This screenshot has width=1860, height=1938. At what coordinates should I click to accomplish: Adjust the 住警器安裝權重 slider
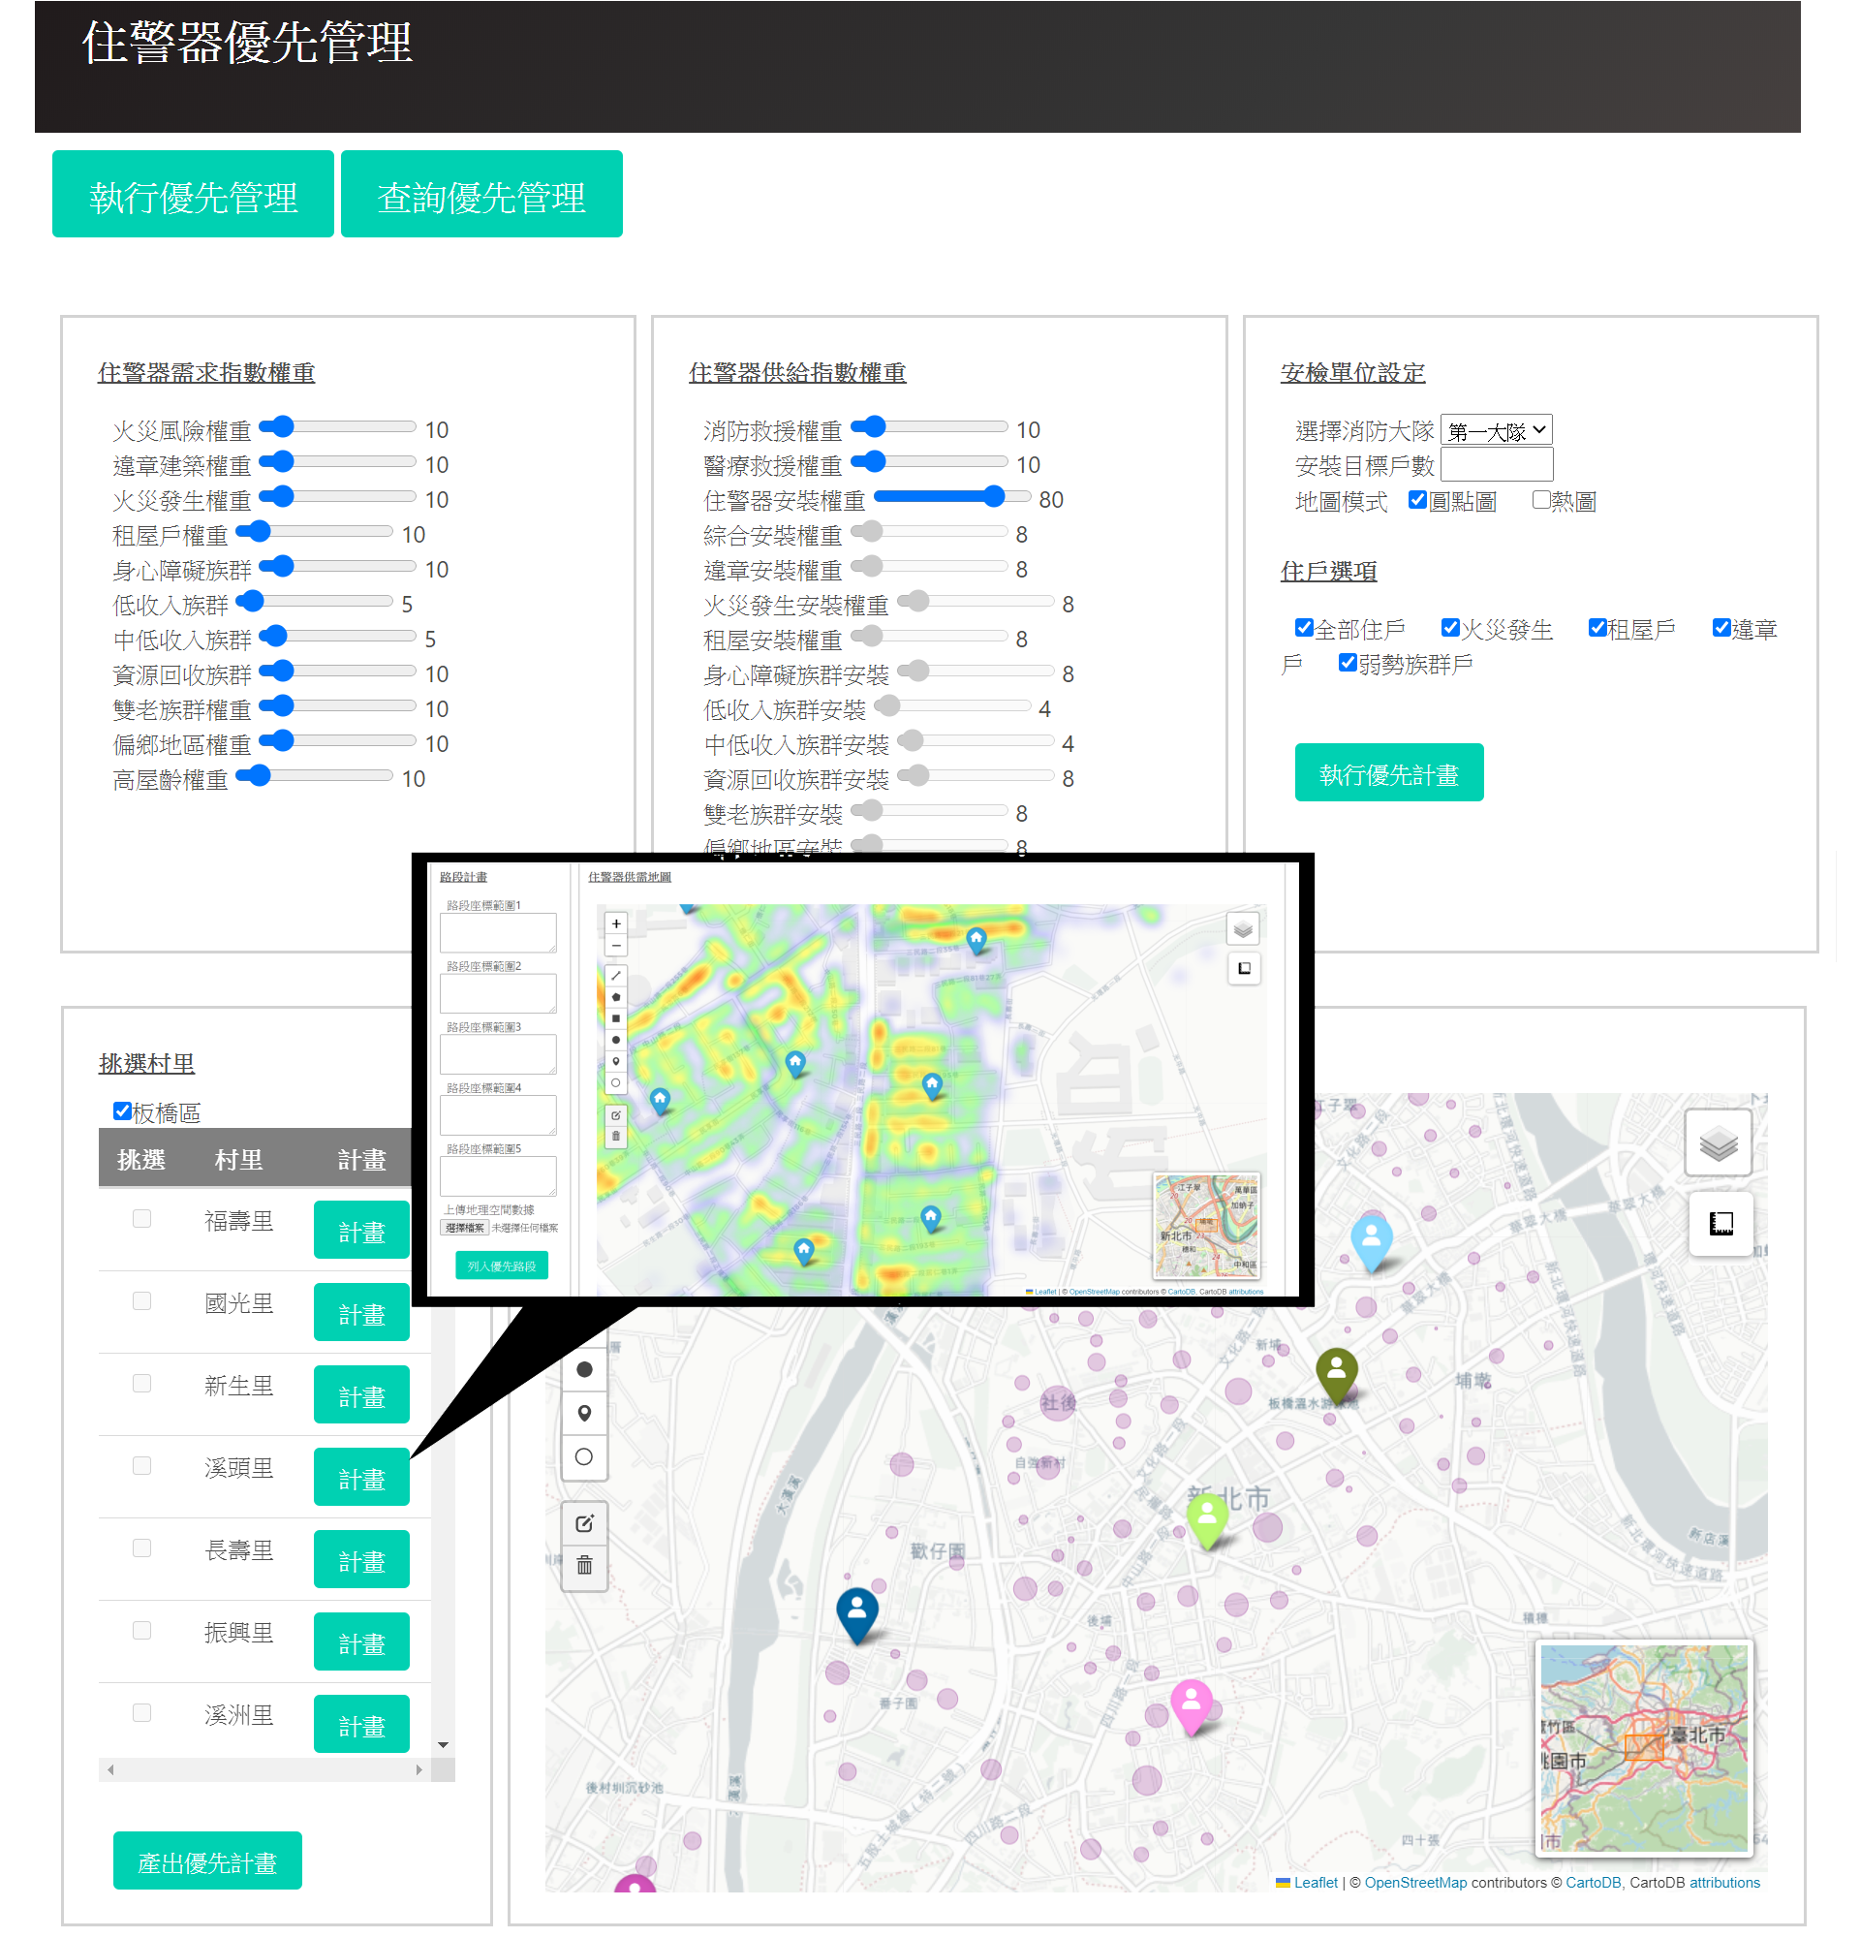[994, 496]
